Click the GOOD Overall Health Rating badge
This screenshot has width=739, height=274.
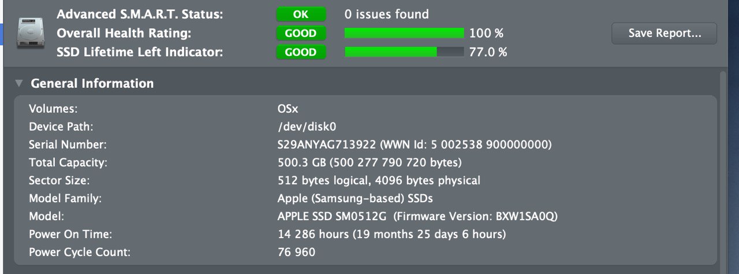pyautogui.click(x=301, y=34)
